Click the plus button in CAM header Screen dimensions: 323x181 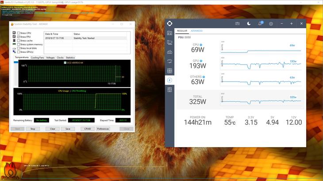[291, 24]
